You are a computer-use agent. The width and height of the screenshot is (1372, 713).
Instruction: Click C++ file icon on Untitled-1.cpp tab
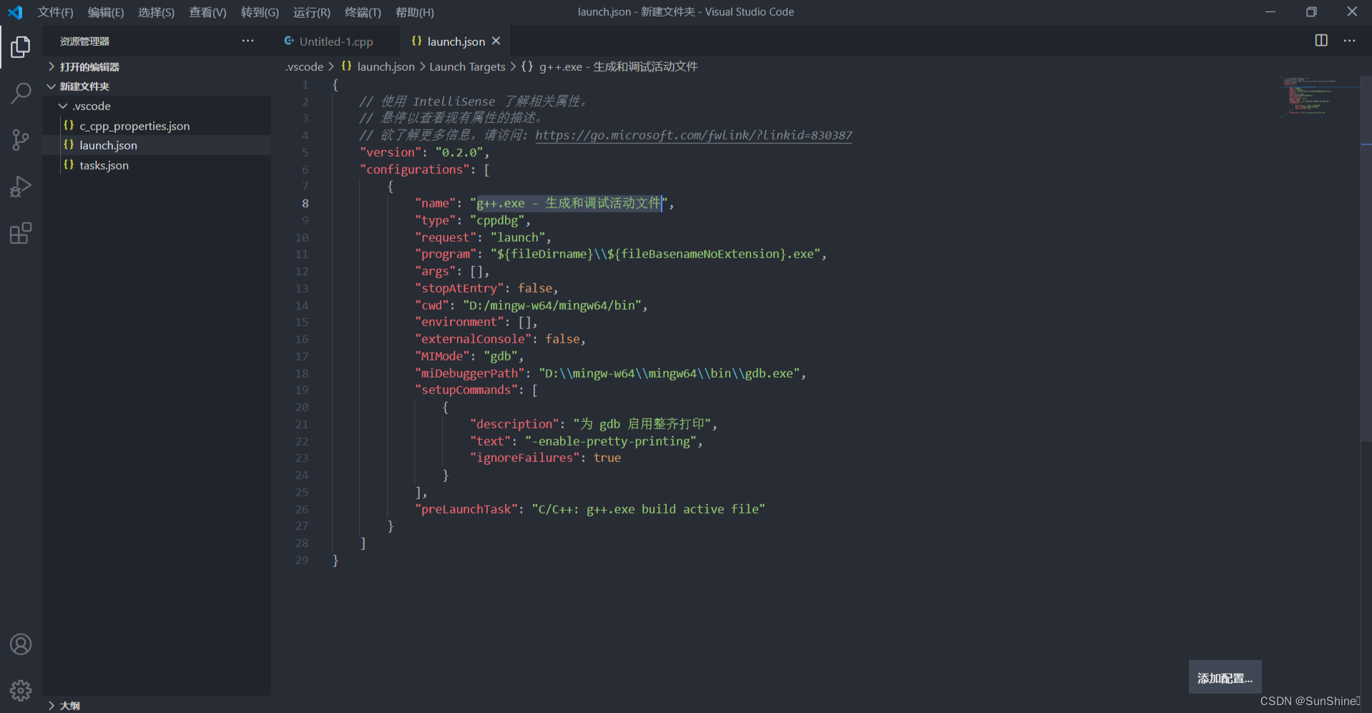click(289, 41)
